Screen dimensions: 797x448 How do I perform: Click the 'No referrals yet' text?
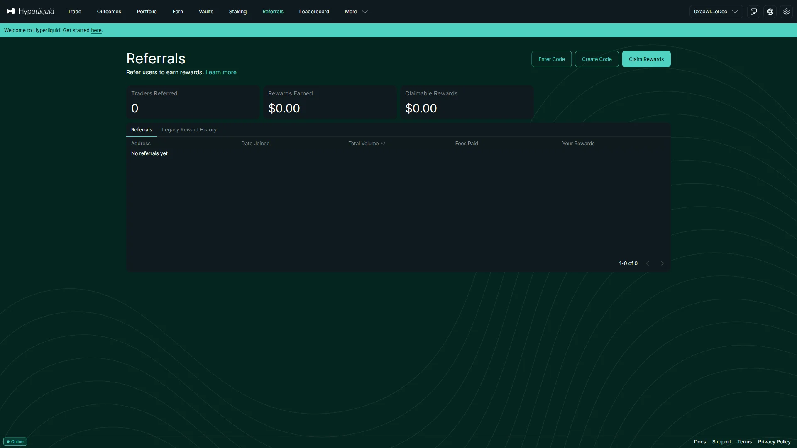click(149, 153)
